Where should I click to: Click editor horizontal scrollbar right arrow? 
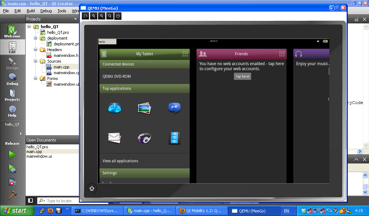click(360, 151)
